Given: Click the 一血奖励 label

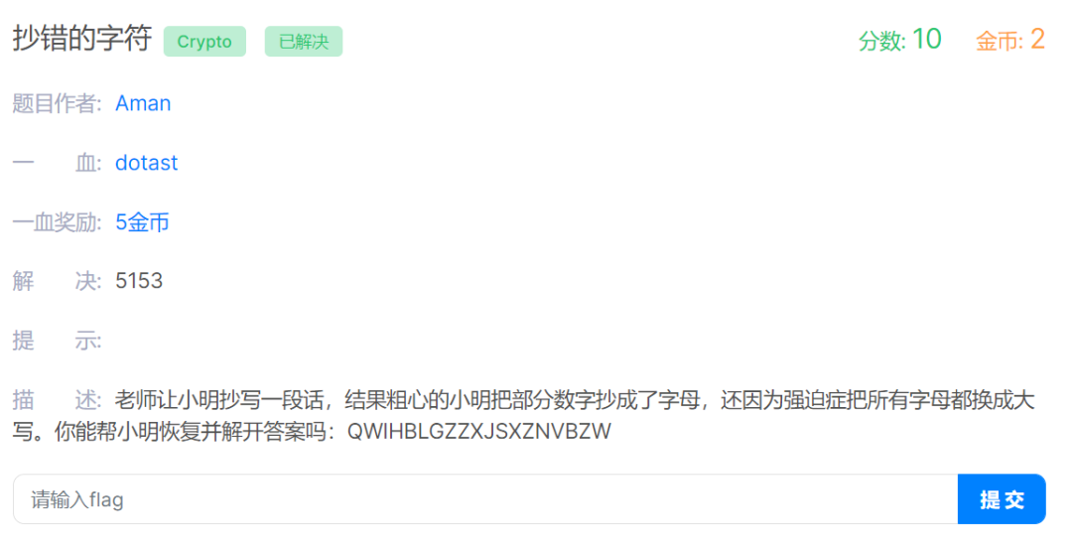Looking at the screenshot, I should click(57, 222).
